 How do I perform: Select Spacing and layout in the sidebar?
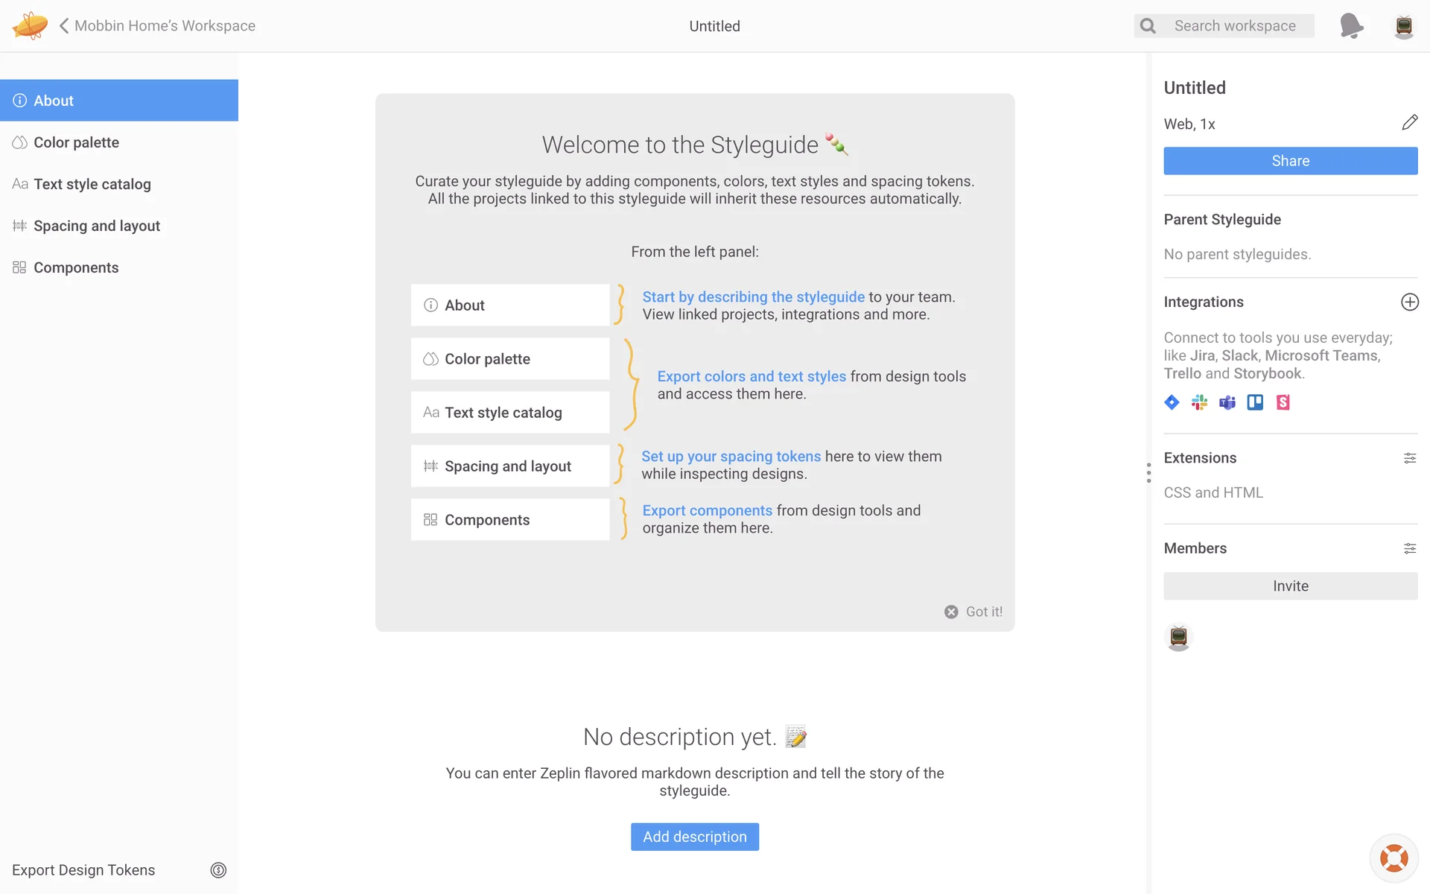coord(97,226)
